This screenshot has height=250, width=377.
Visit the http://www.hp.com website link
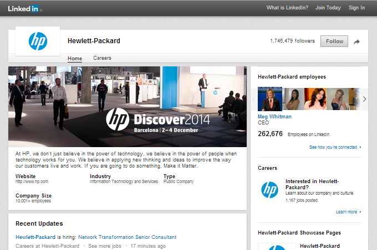[32, 181]
